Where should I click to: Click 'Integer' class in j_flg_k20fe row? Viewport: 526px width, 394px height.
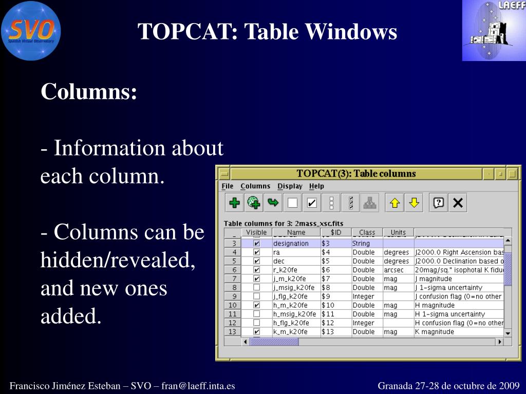pos(367,296)
